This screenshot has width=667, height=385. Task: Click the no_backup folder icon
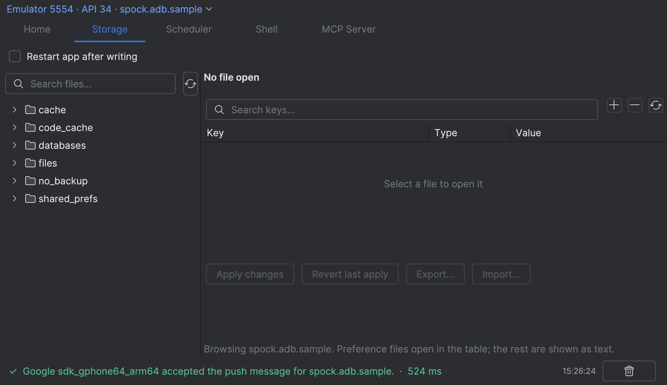(30, 181)
